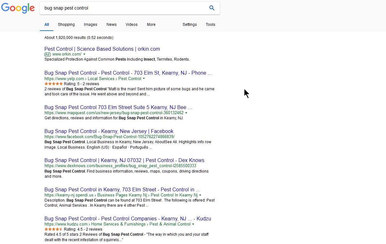Click the five-star rating on Yelp result
Image resolution: width=386 pixels, height=244 pixels.
coord(53,84)
